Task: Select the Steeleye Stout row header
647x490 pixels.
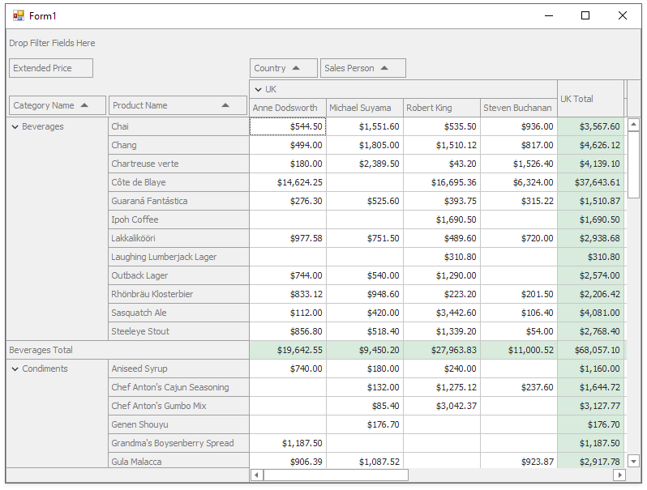Action: point(178,331)
